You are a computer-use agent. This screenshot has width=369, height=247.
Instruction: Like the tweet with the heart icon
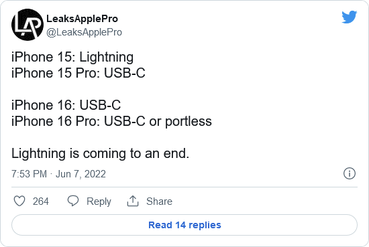point(19,201)
